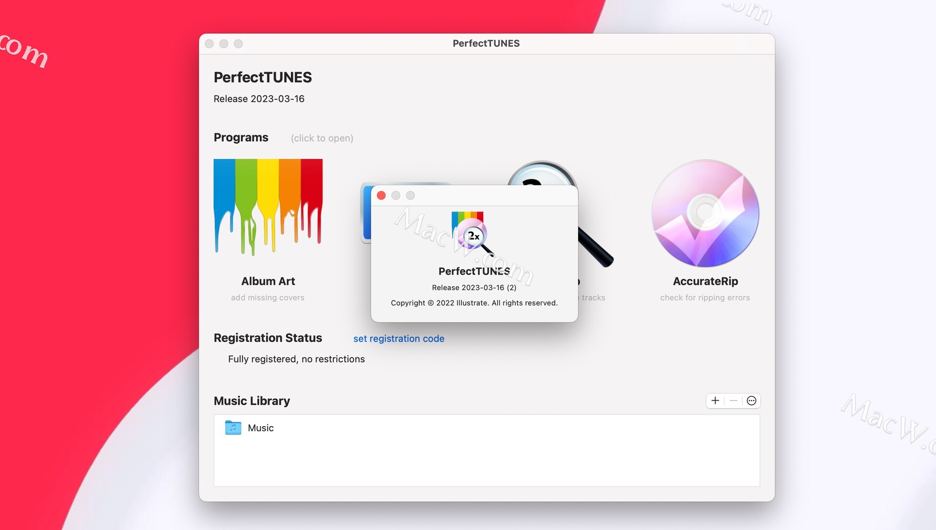Click 'Fully registered, no restrictions' text

pos(296,359)
